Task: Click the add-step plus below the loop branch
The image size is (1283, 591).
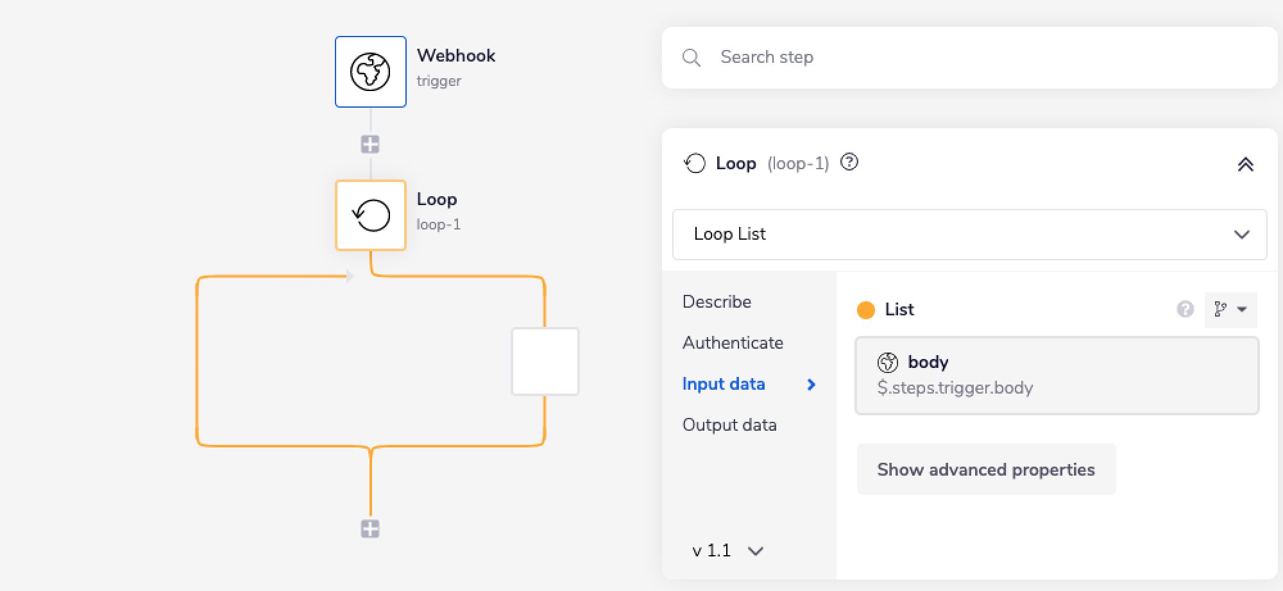Action: coord(370,529)
